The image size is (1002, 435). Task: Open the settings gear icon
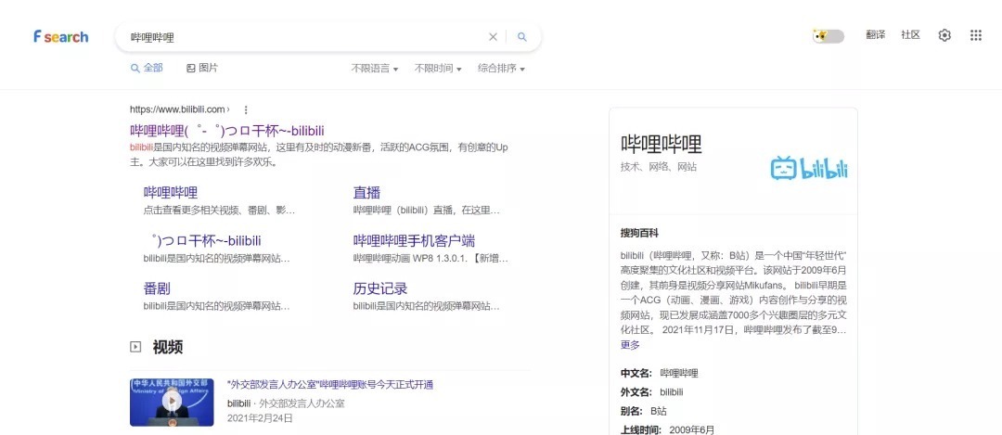[x=944, y=35]
